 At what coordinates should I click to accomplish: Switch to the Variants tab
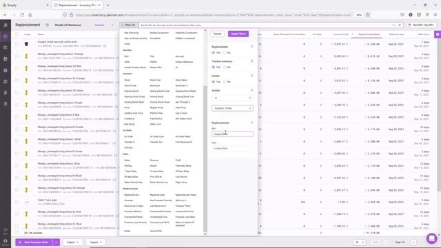click(99, 25)
